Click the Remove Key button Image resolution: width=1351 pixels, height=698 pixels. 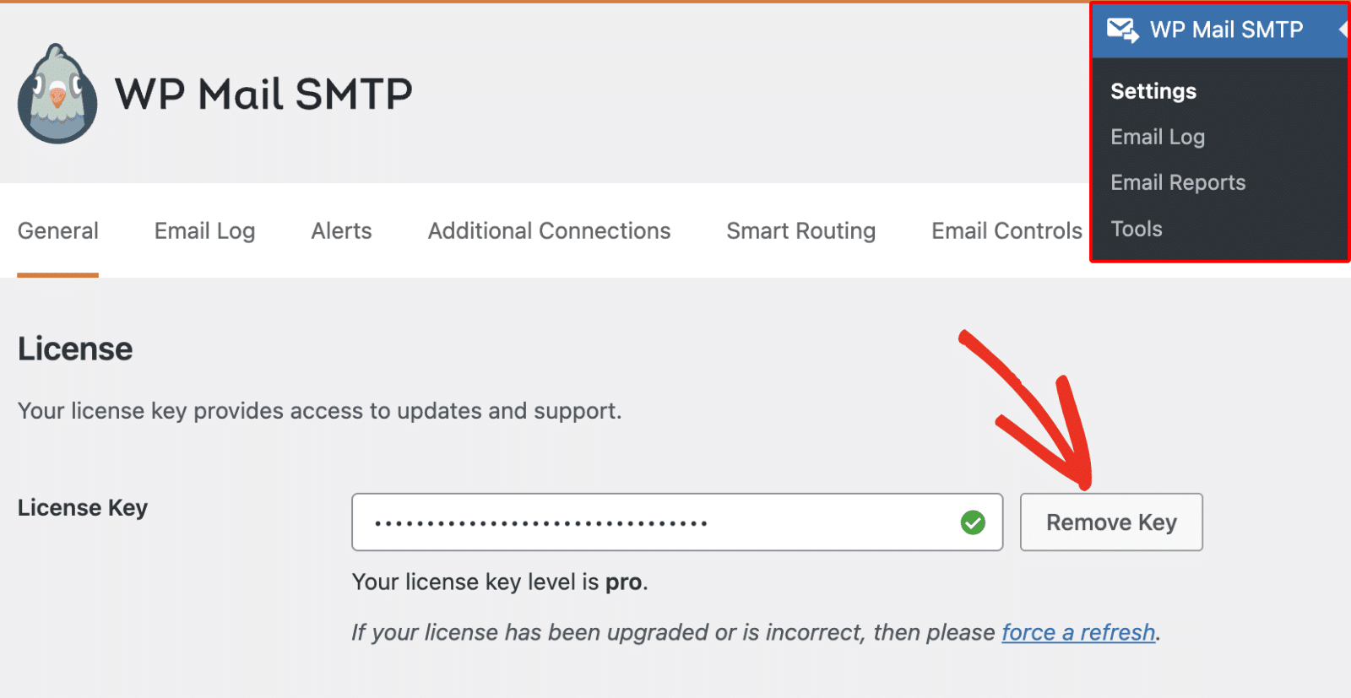pyautogui.click(x=1111, y=522)
